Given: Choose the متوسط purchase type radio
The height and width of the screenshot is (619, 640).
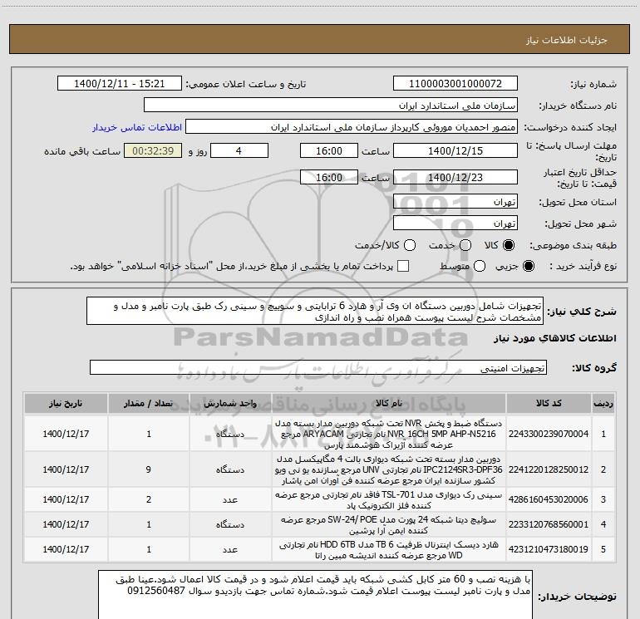Looking at the screenshot, I should [480, 266].
